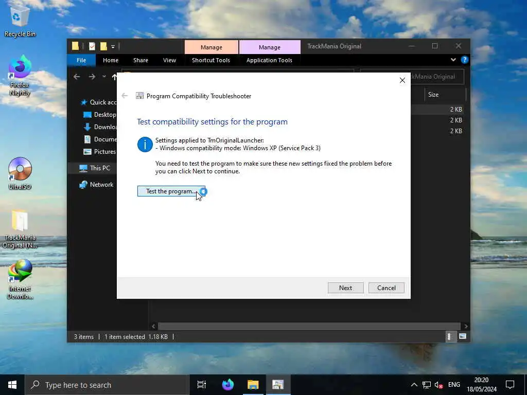Expand the Explorer ribbon chevron
Viewport: 527px width, 395px height.
point(453,60)
